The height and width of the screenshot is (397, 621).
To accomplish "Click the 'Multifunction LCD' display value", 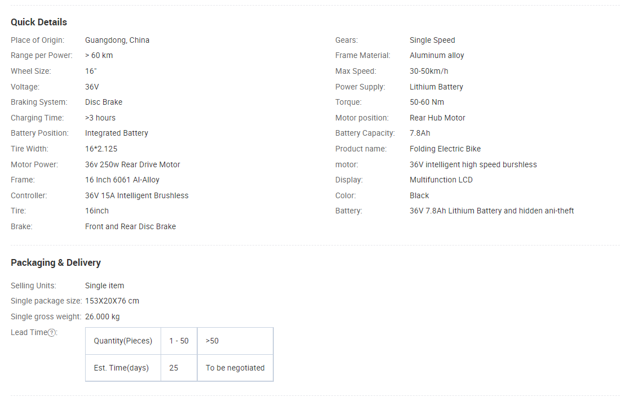I will point(441,180).
